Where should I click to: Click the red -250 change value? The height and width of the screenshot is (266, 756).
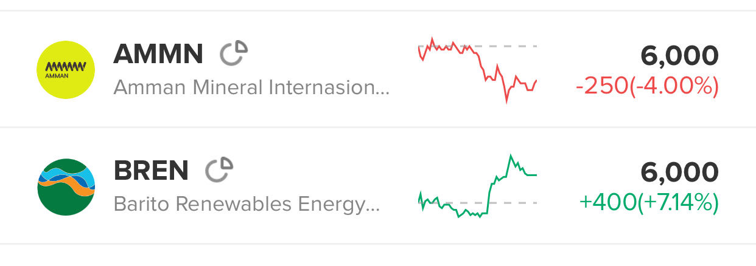click(x=601, y=87)
